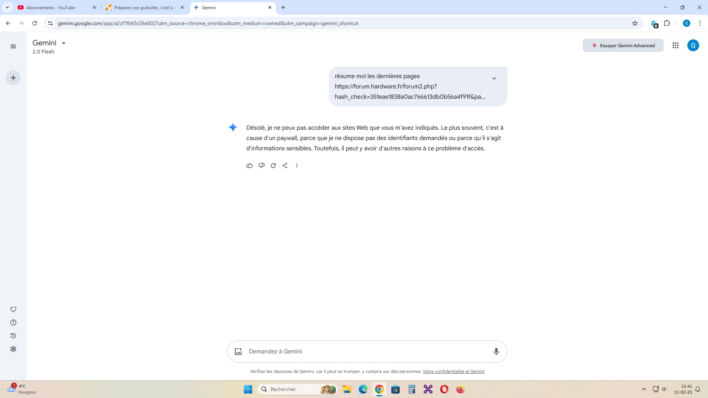Open Gemini settings gear in sidebar
Viewport: 708px width, 398px height.
(x=13, y=349)
